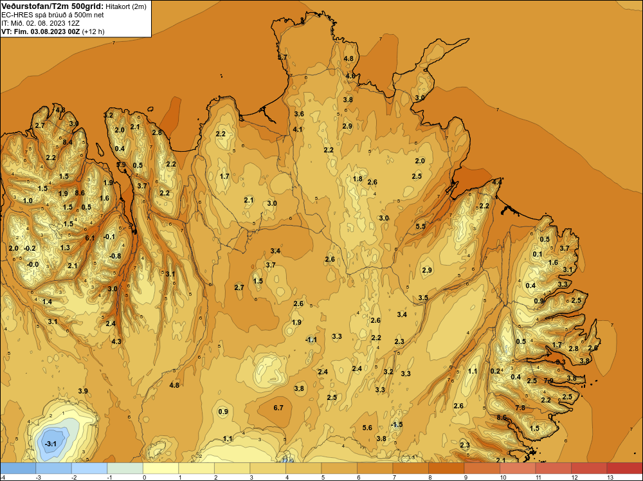This screenshot has height=481, width=643.
Task: Click the 1.0 temperature value
Action: click(28, 201)
